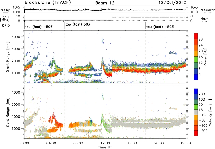The height and width of the screenshot is (149, 215).
Task: Click the gray swatch of the Velocity colorbar
Action: pyautogui.click(x=196, y=112)
